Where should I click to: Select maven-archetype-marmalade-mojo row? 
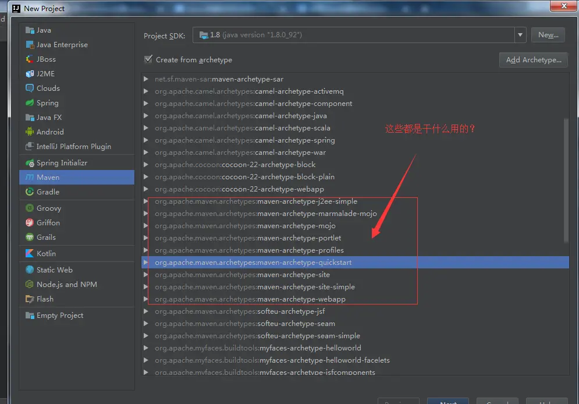pyautogui.click(x=355, y=214)
